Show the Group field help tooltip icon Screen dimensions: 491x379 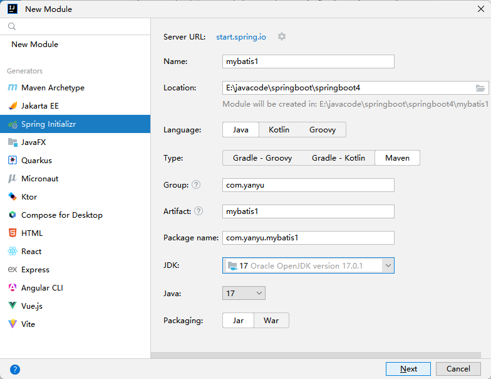[196, 184]
